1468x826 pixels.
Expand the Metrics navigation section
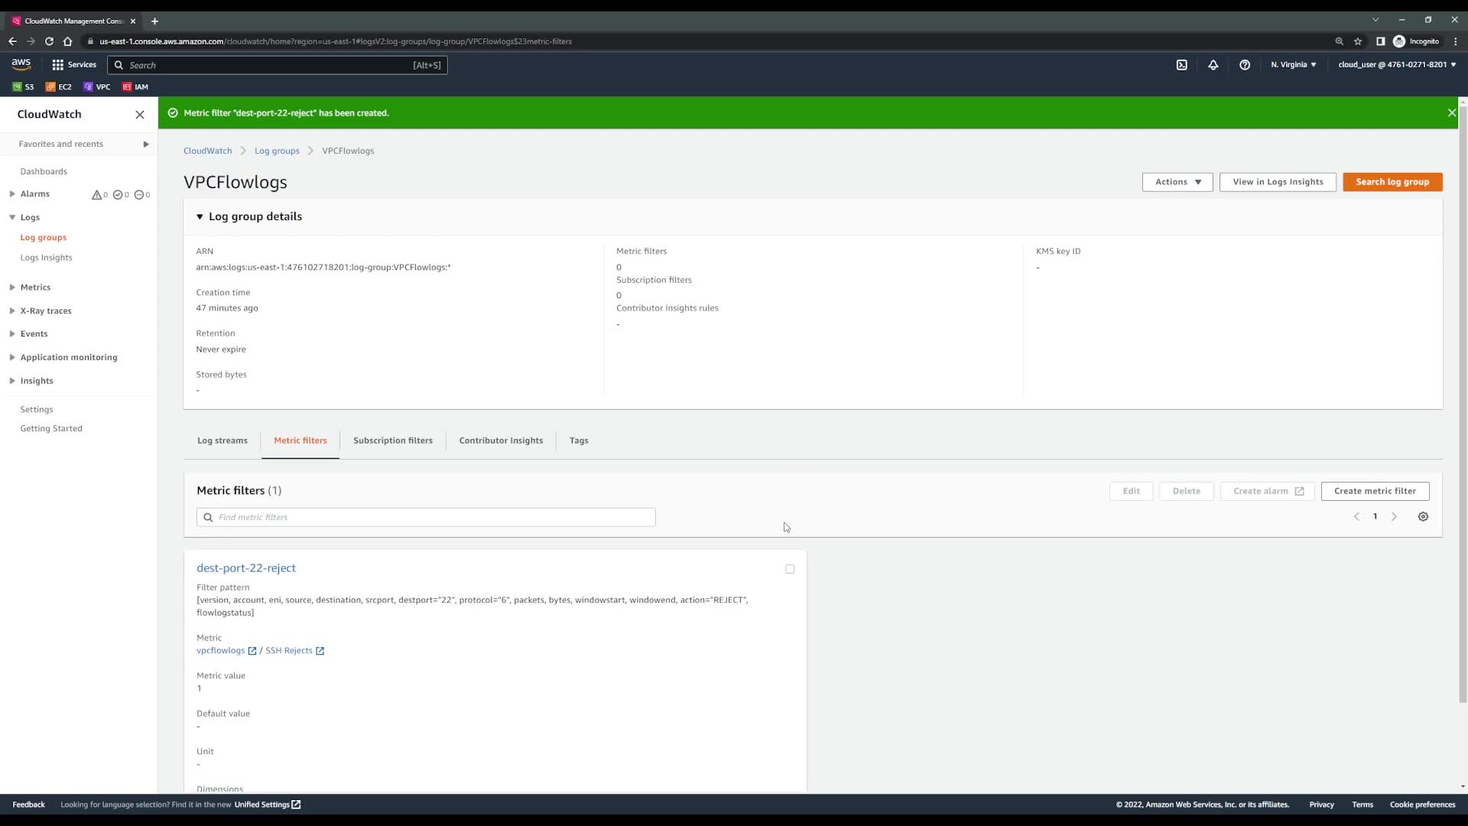[12, 288]
